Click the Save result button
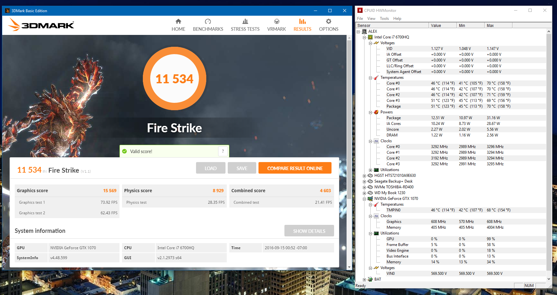The height and width of the screenshot is (295, 557). click(x=242, y=168)
